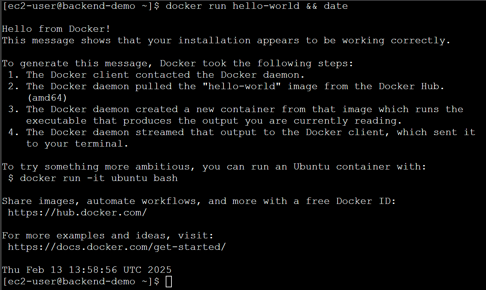
Task: Click the 'For more examples and ideas' line
Action: click(x=108, y=236)
